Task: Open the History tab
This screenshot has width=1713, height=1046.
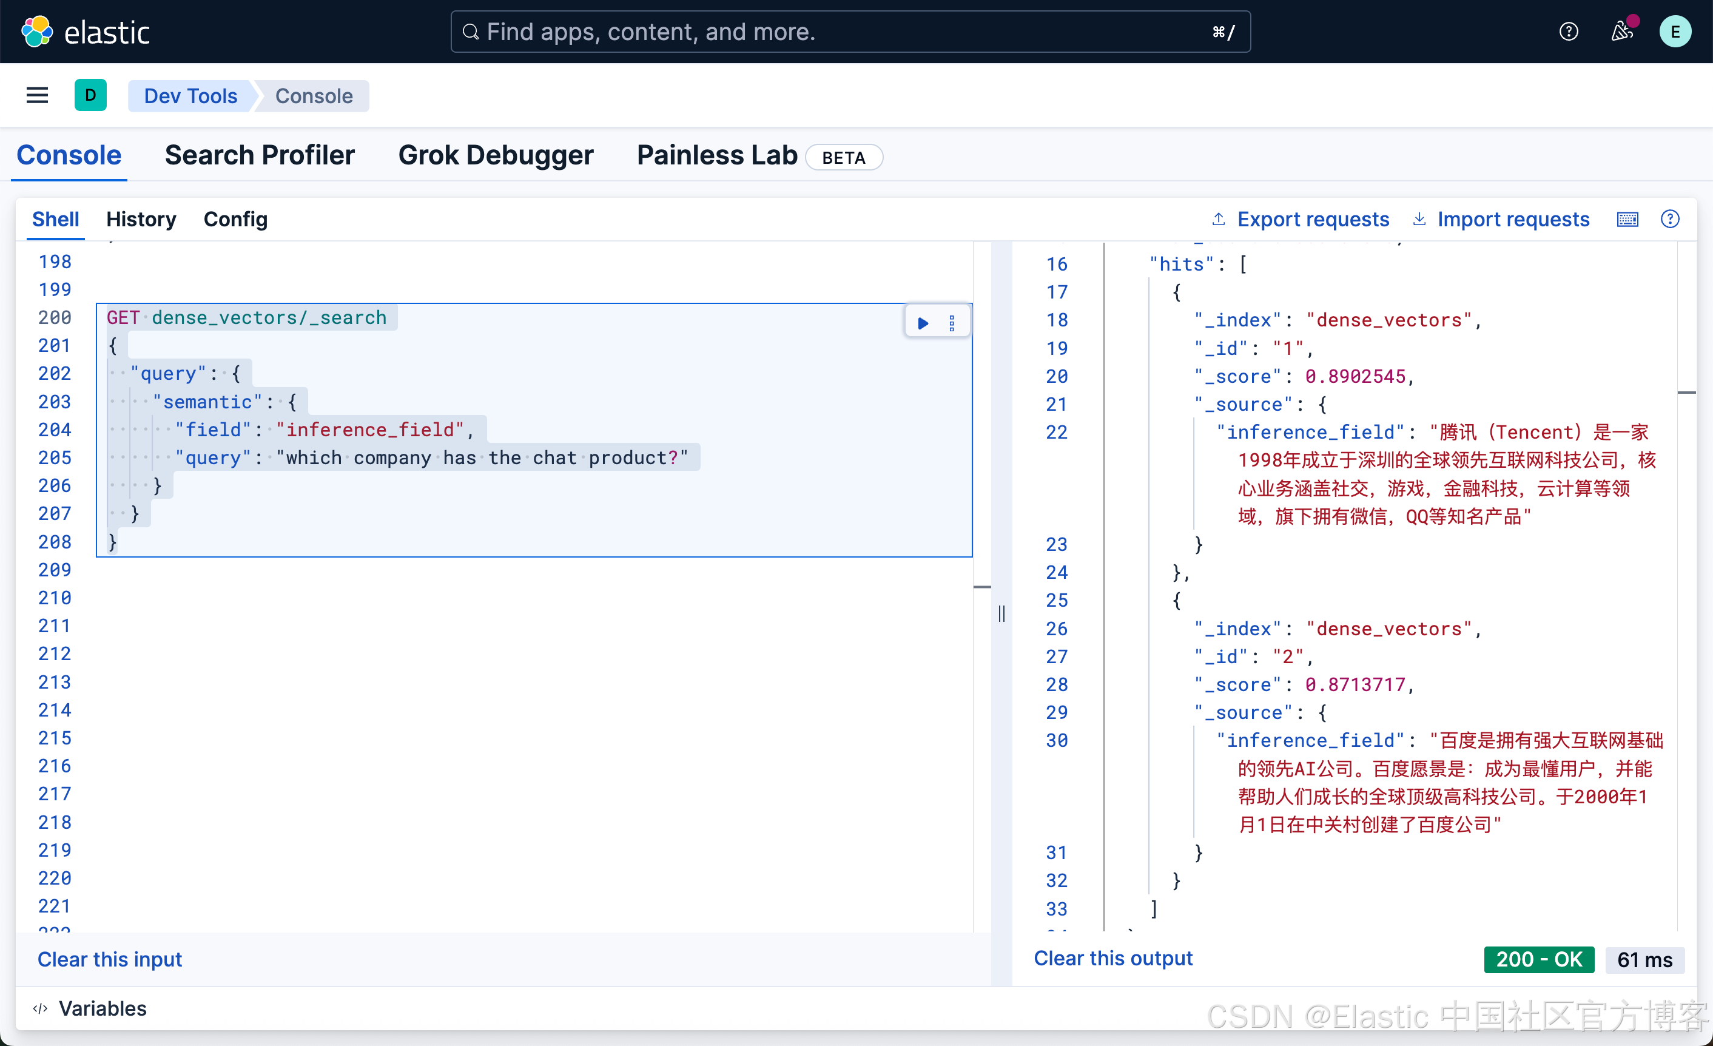Action: (141, 220)
